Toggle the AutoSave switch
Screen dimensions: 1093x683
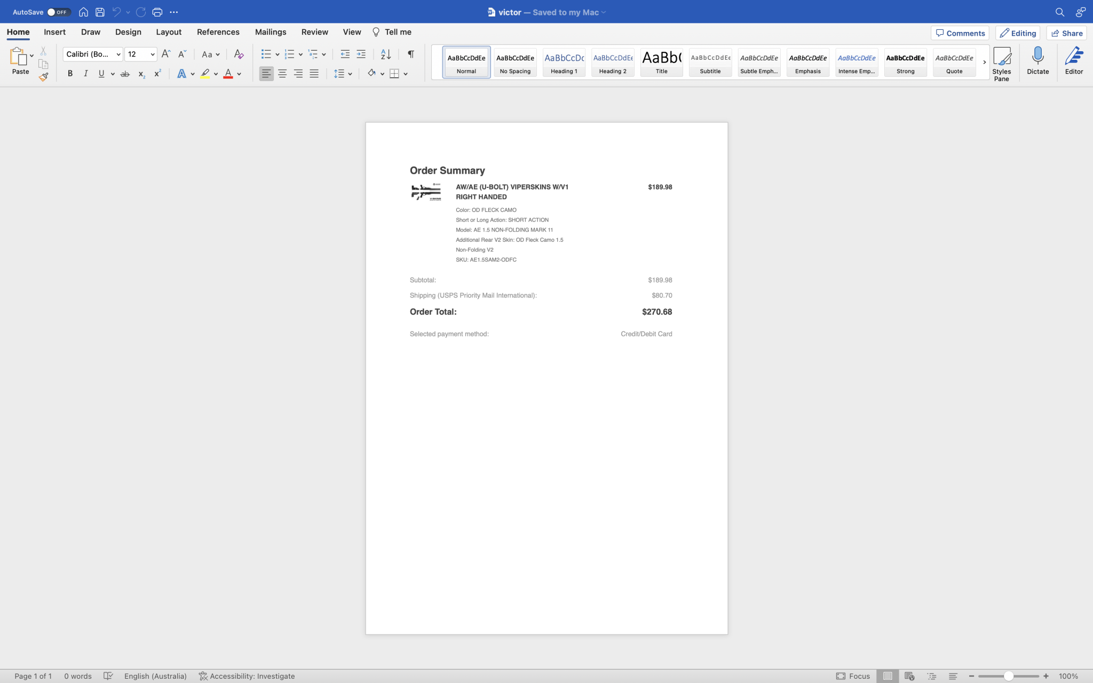coord(58,12)
